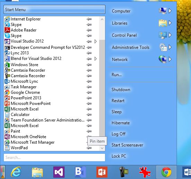The image size is (191, 179).
Task: Select Microsoft Test Manager entry
Action: (33, 142)
